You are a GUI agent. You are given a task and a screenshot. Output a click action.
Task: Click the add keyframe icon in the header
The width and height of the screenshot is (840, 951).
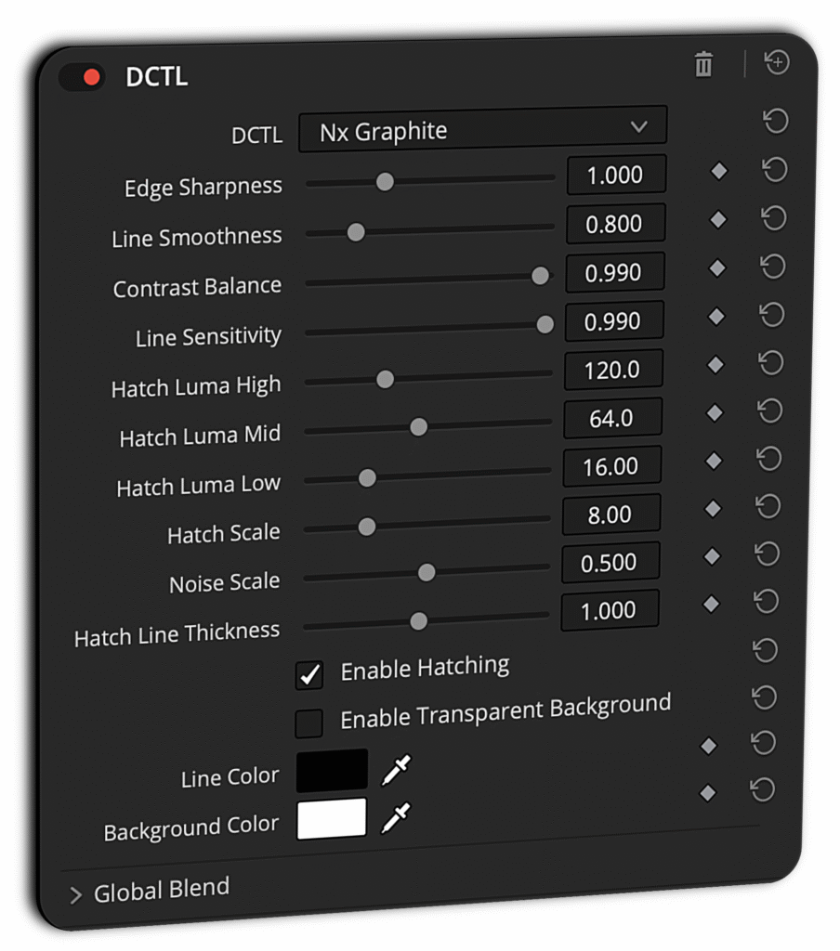tap(777, 63)
